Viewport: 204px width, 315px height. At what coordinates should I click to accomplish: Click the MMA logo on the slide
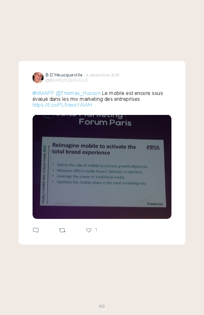click(153, 147)
